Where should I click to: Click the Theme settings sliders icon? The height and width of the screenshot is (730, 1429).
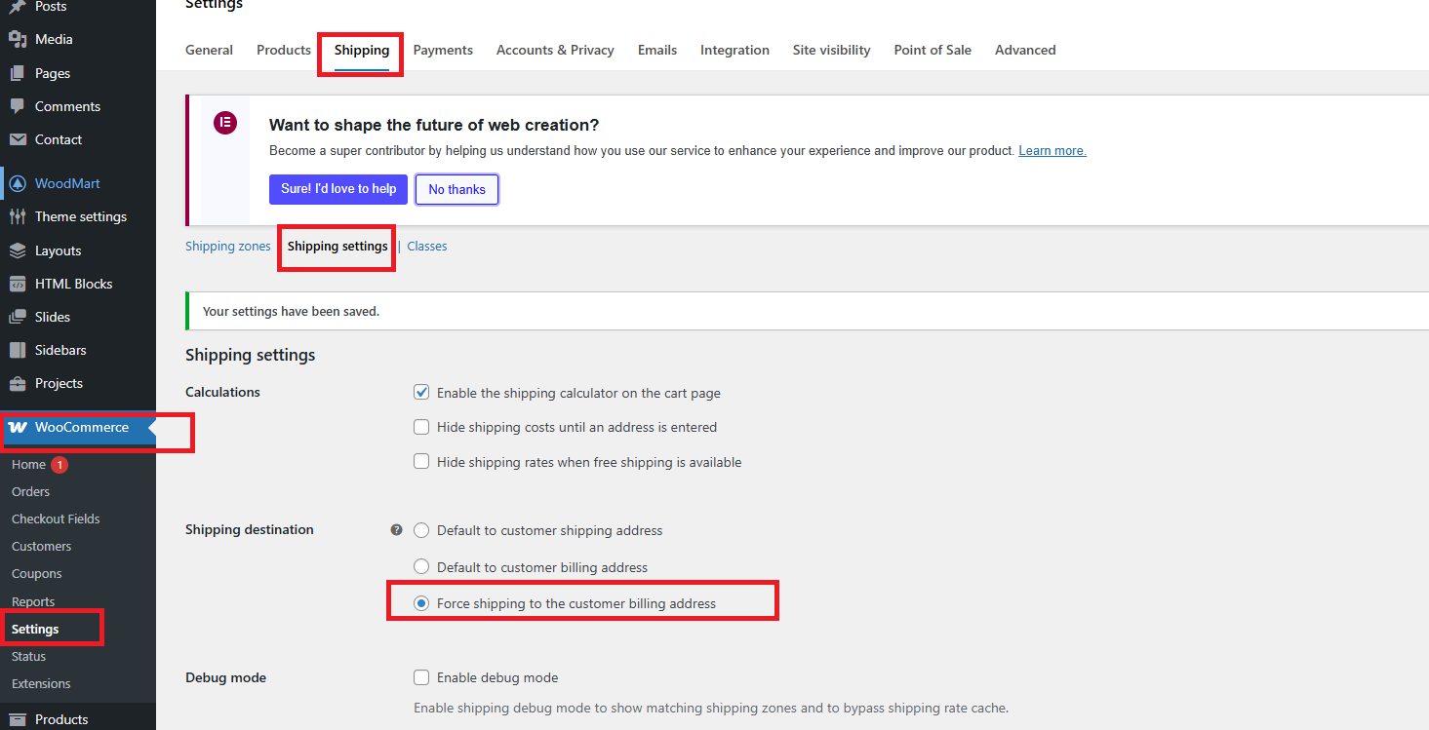[18, 216]
